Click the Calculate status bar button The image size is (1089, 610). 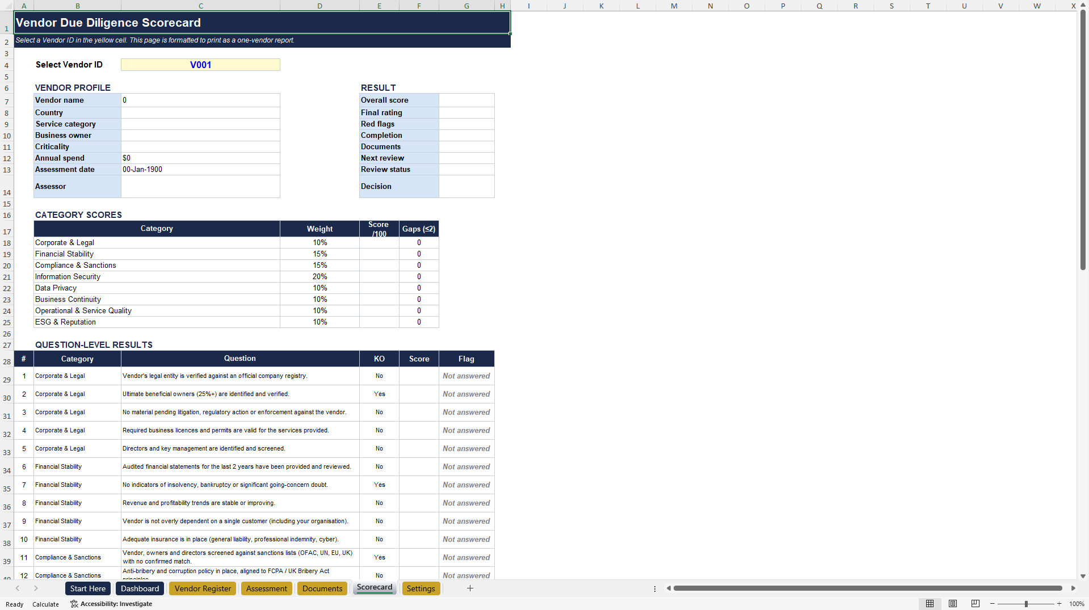(45, 604)
